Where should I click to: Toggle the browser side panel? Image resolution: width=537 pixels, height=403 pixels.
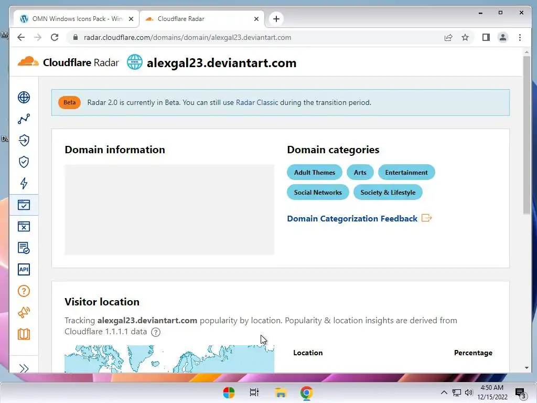(486, 37)
